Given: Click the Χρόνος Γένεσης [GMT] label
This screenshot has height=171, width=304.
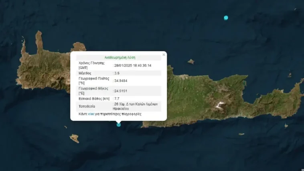Looking at the screenshot, I should coord(91,65).
